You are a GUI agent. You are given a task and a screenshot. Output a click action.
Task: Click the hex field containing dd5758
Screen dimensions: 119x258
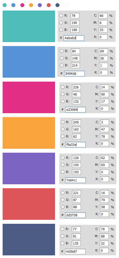click(x=75, y=215)
